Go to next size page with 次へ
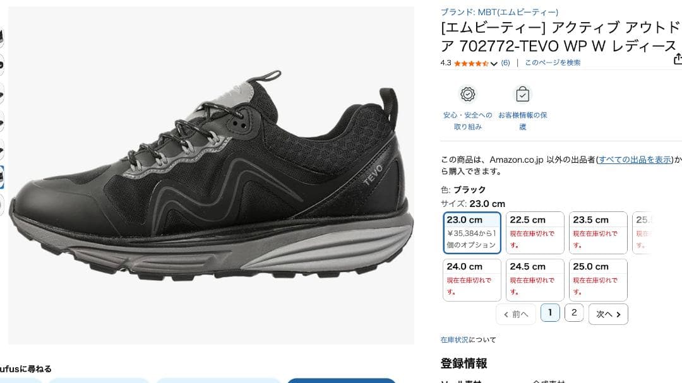 point(608,314)
